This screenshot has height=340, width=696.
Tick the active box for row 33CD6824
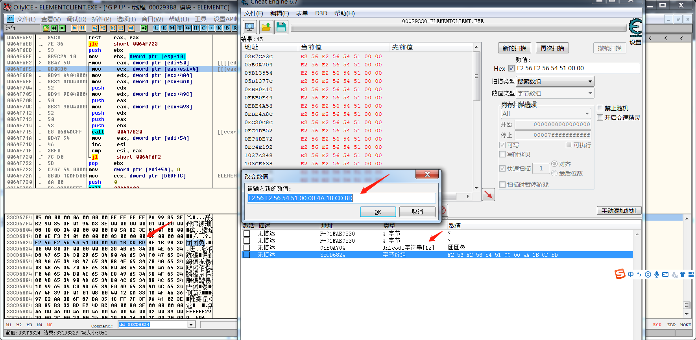pyautogui.click(x=247, y=255)
